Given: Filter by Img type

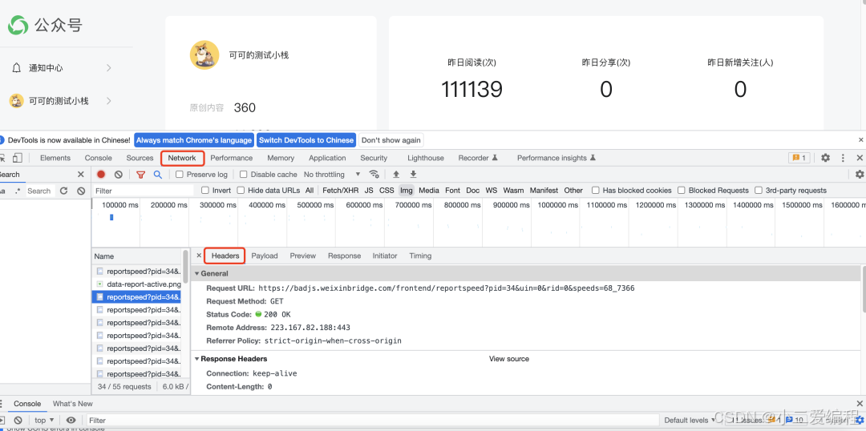Looking at the screenshot, I should click(x=407, y=191).
